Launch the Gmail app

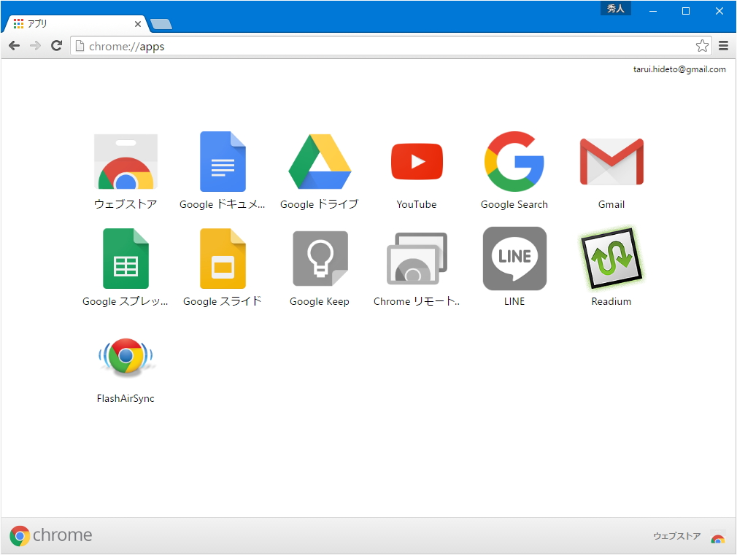pyautogui.click(x=611, y=162)
